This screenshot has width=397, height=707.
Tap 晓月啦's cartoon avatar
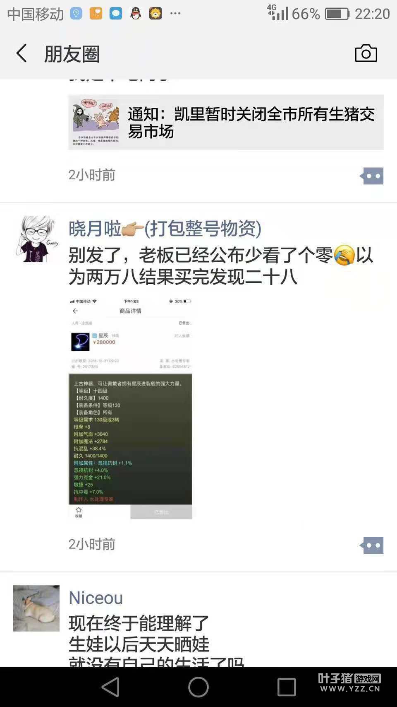coord(36,239)
